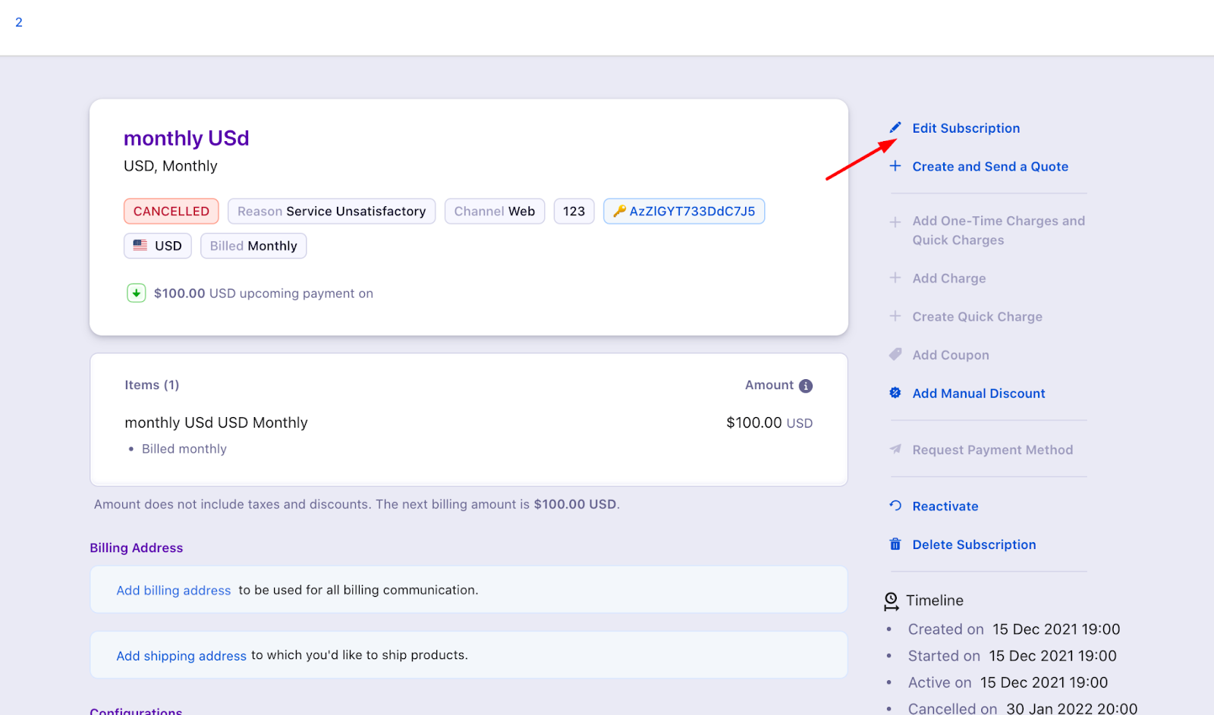Click the Delete Subscription trash icon
This screenshot has height=715, width=1214.
tap(895, 544)
